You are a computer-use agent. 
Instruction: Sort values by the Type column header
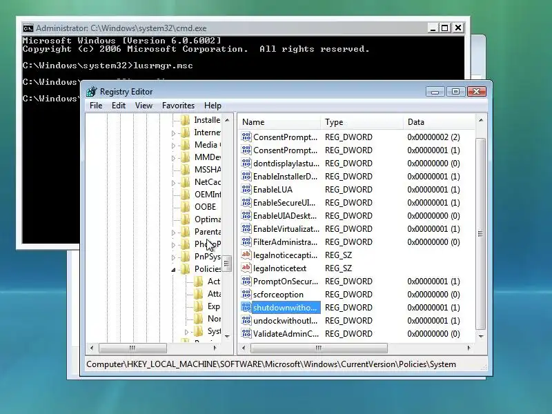pos(362,122)
